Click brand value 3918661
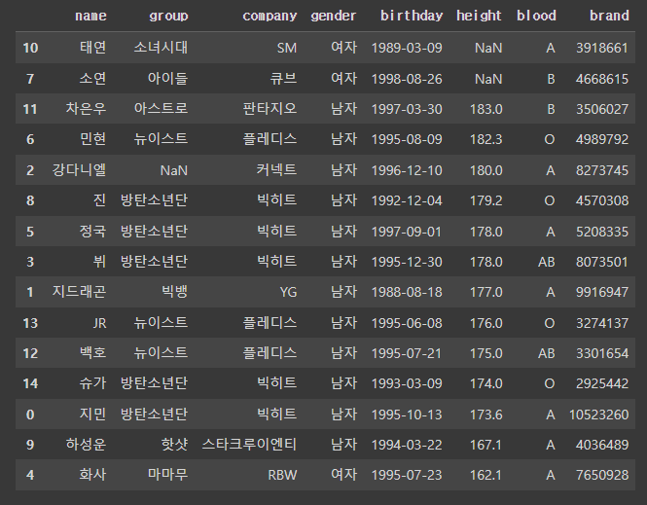 point(602,48)
